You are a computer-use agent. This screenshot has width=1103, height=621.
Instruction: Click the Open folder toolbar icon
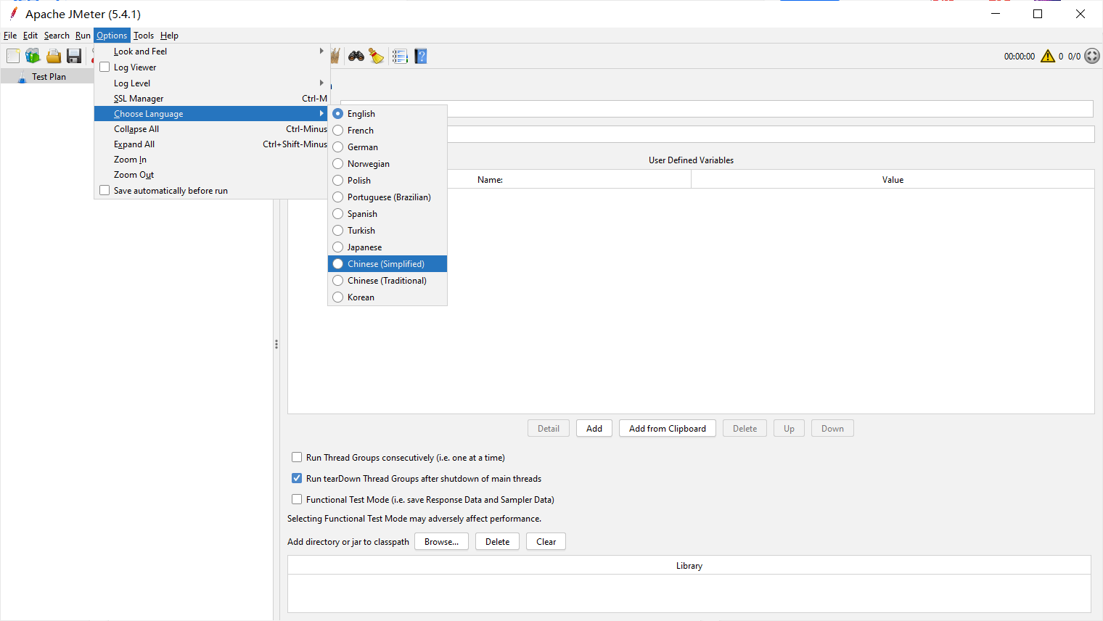(54, 56)
